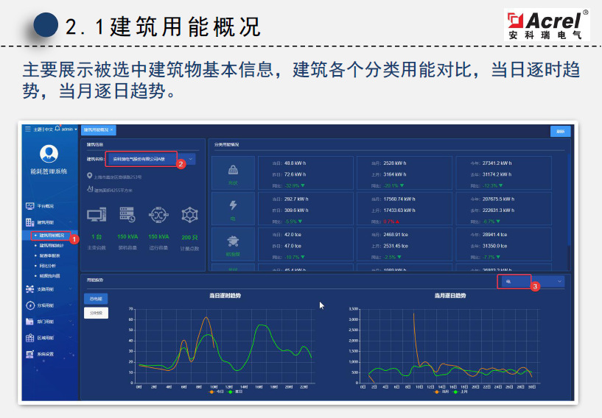The image size is (602, 418).
Task: Click the 系统设置 sidebar icon
Action: [x=30, y=354]
